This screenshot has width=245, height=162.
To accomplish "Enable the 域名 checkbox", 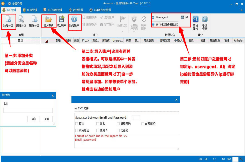I will tap(98, 124).
